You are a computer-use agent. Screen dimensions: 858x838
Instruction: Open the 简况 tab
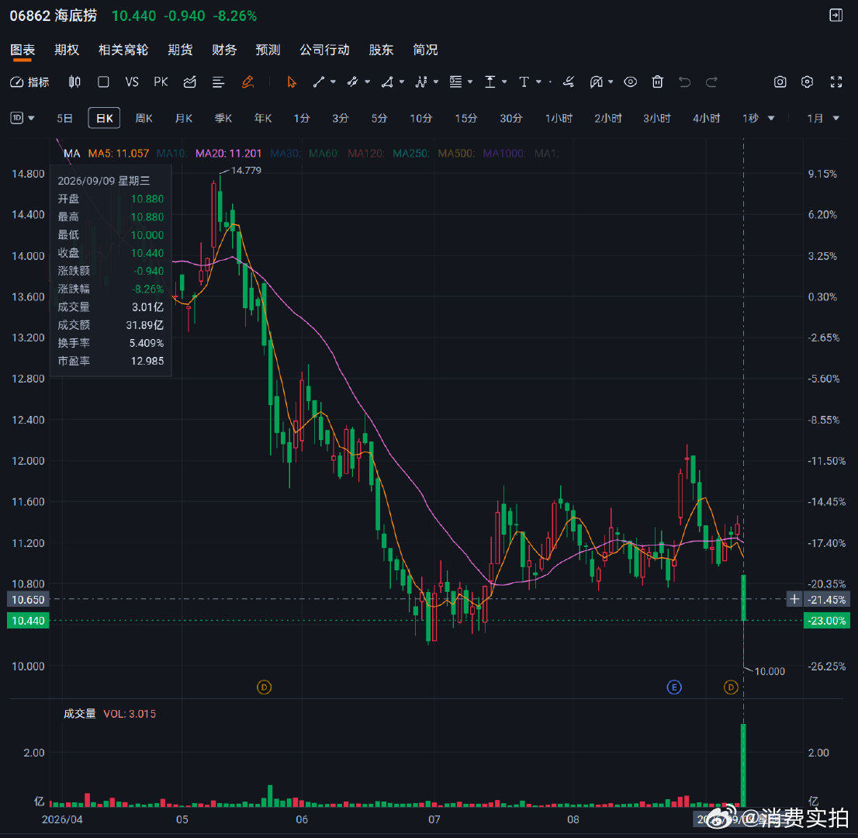click(x=425, y=50)
